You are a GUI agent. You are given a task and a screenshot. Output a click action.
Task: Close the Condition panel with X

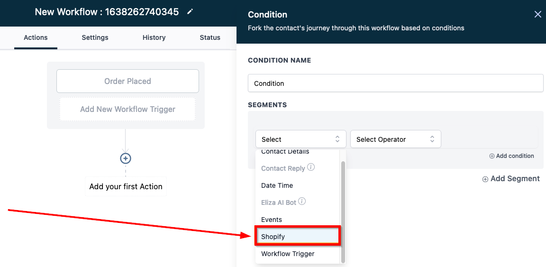click(x=537, y=14)
